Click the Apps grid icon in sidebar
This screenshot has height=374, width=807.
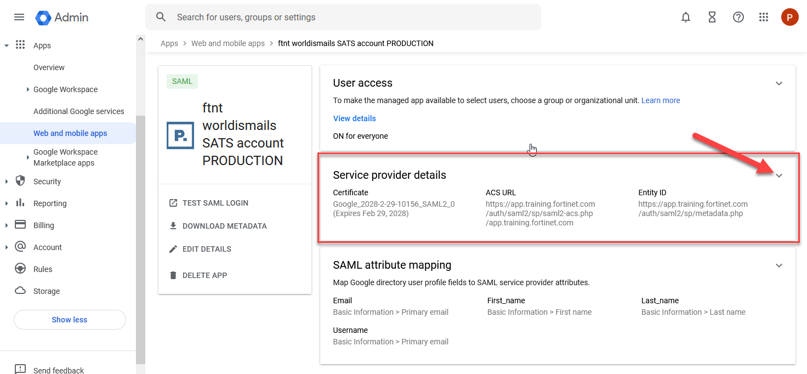[20, 45]
